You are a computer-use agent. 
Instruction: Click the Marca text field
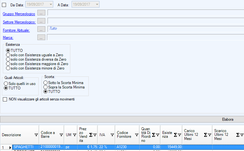(145, 37)
